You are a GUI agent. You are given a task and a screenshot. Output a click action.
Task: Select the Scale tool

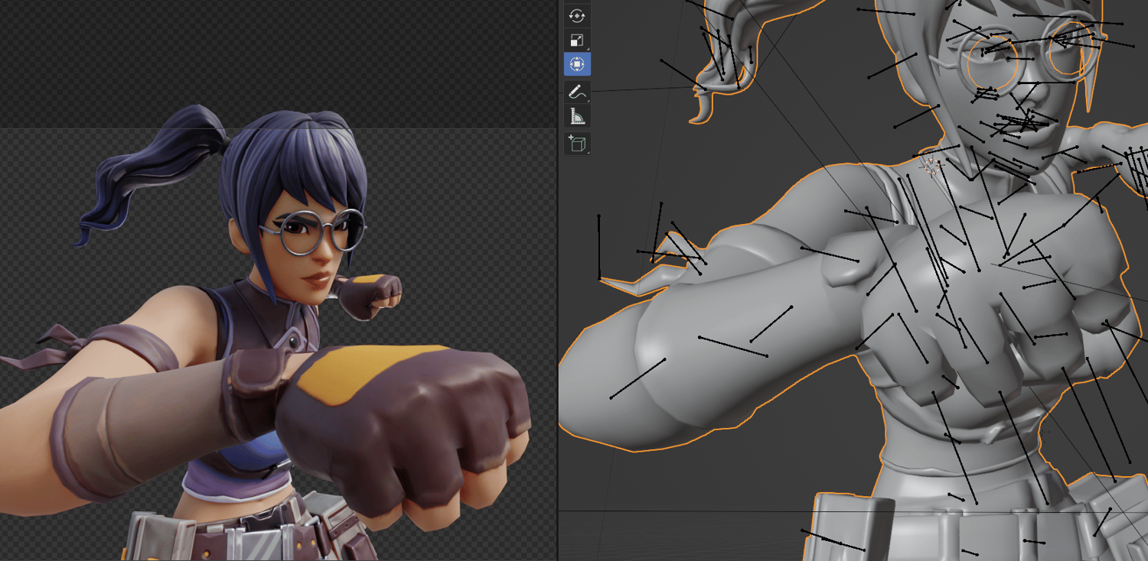coord(577,40)
